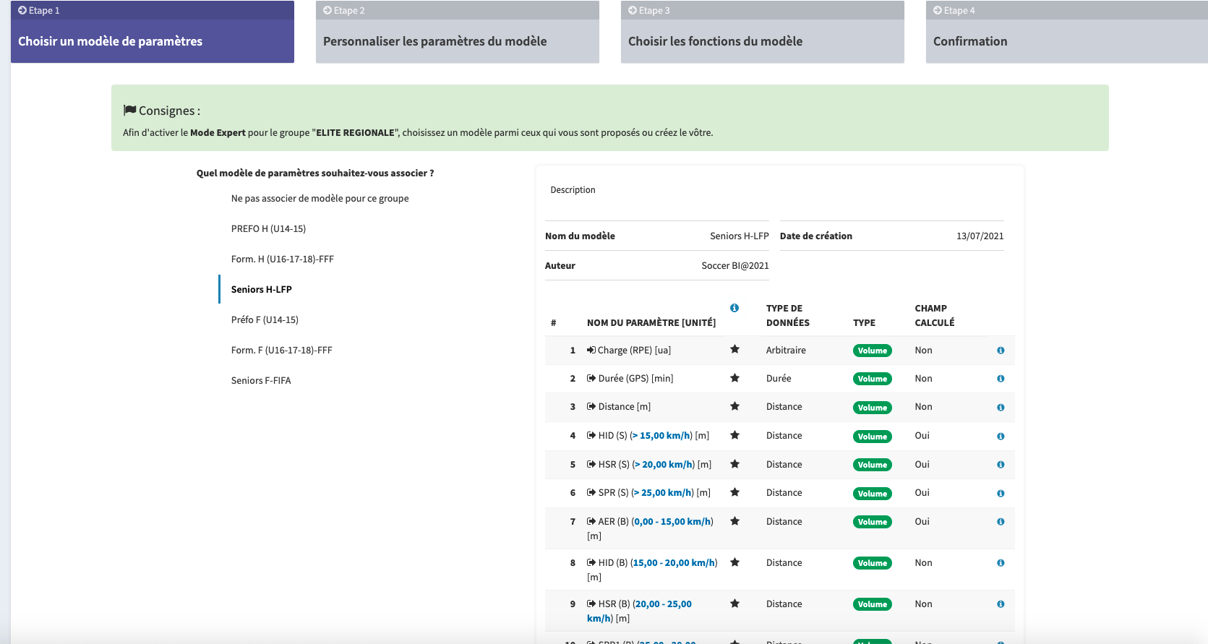Click the '15,00 - 20,00 km/h' range link
1208x644 pixels.
674,563
